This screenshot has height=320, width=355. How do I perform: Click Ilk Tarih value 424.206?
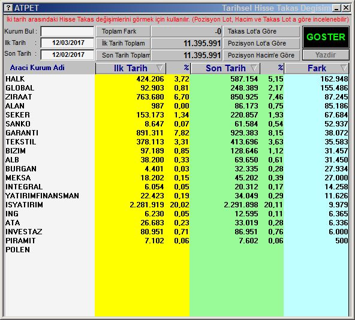pos(150,79)
